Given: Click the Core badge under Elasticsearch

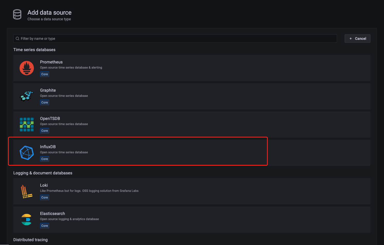Looking at the screenshot, I should 45,226.
